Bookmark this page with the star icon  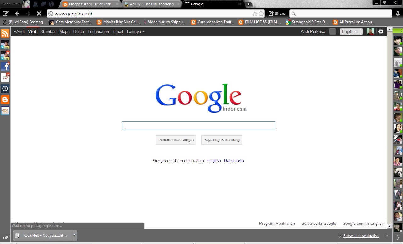255,14
